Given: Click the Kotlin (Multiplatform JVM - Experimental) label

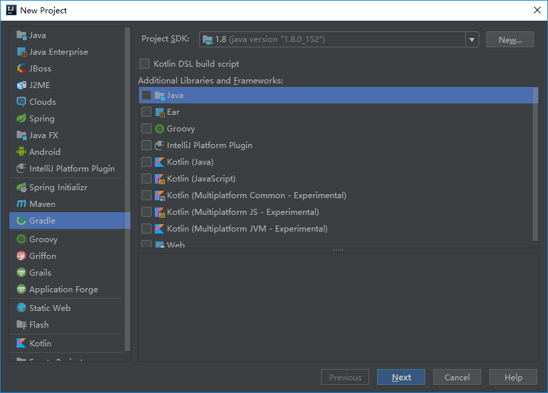Looking at the screenshot, I should click(x=247, y=229).
